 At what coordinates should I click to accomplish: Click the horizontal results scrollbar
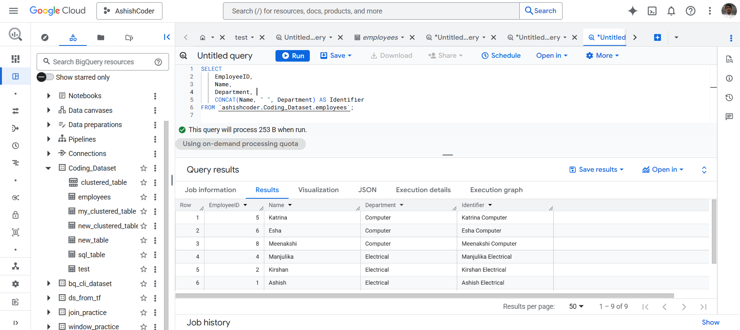point(424,296)
